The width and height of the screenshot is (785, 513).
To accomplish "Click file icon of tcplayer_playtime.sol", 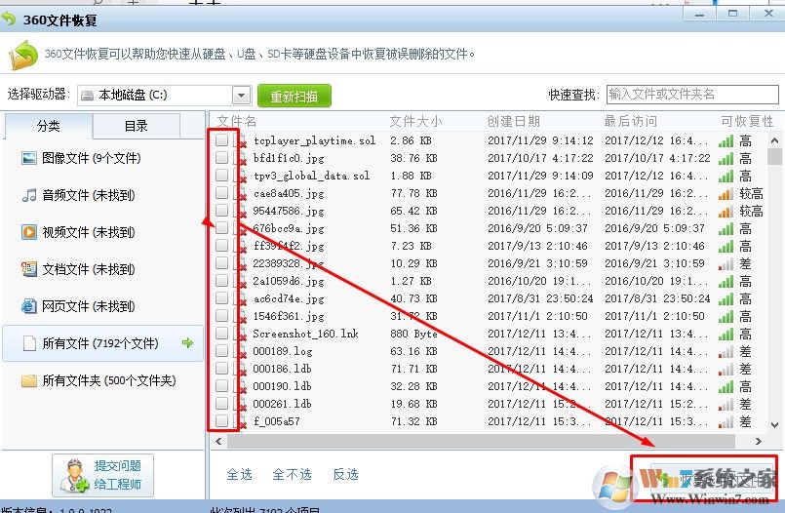I will point(240,140).
